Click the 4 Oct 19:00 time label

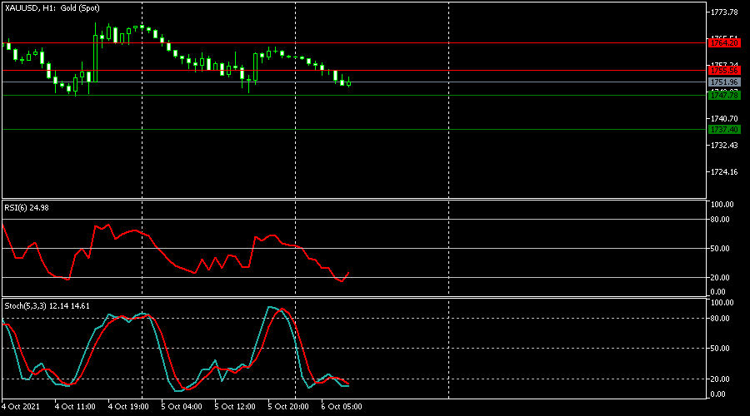coord(128,407)
